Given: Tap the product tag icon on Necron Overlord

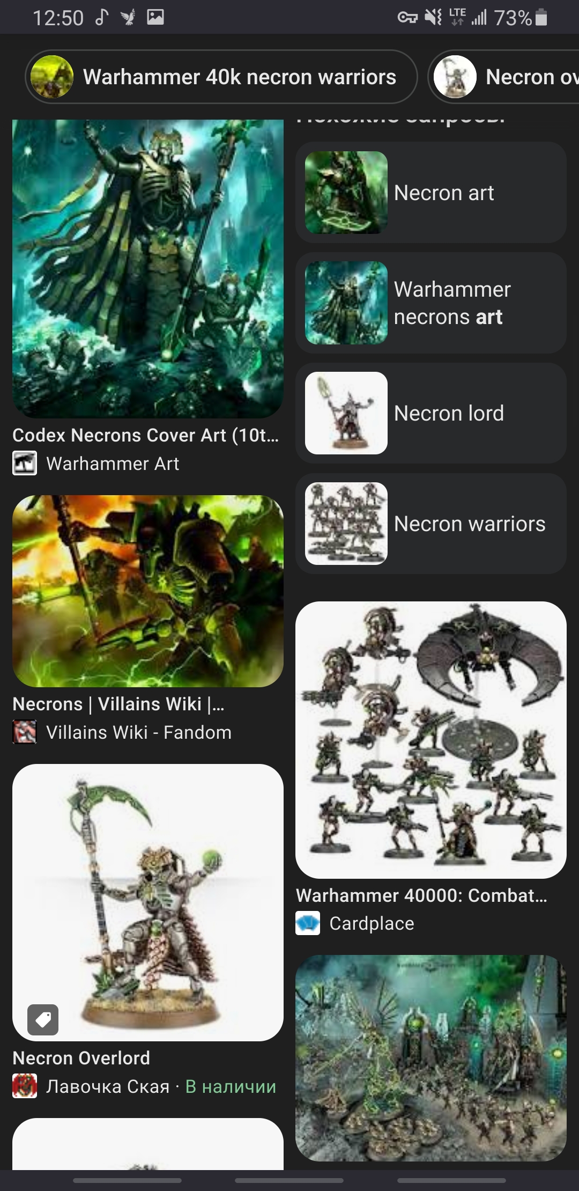Looking at the screenshot, I should pyautogui.click(x=43, y=1019).
